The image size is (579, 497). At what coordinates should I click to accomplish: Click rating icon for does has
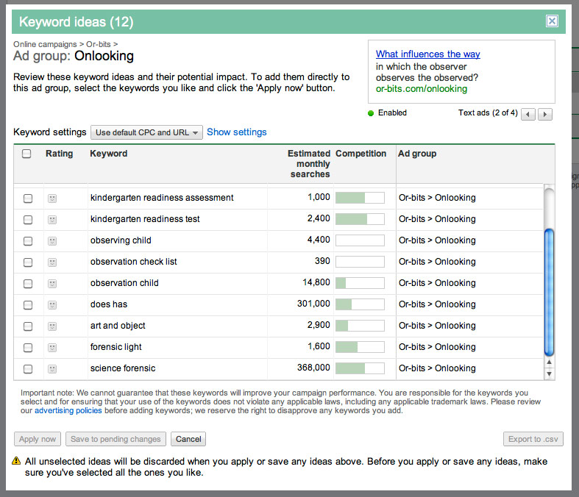tap(52, 305)
